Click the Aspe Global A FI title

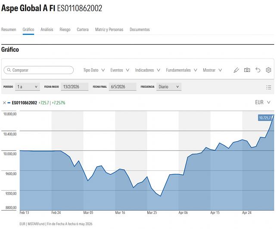coord(28,8)
